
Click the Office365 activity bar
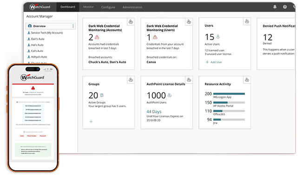[x=229, y=111]
